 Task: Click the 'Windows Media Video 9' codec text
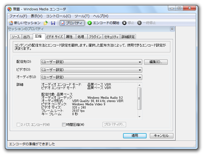point(89,104)
